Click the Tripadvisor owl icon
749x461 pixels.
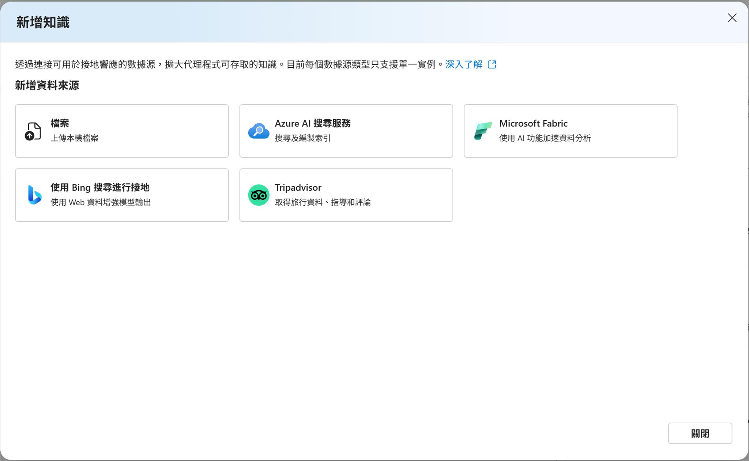click(259, 195)
